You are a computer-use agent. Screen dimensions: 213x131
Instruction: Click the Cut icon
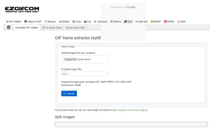[85, 22]
